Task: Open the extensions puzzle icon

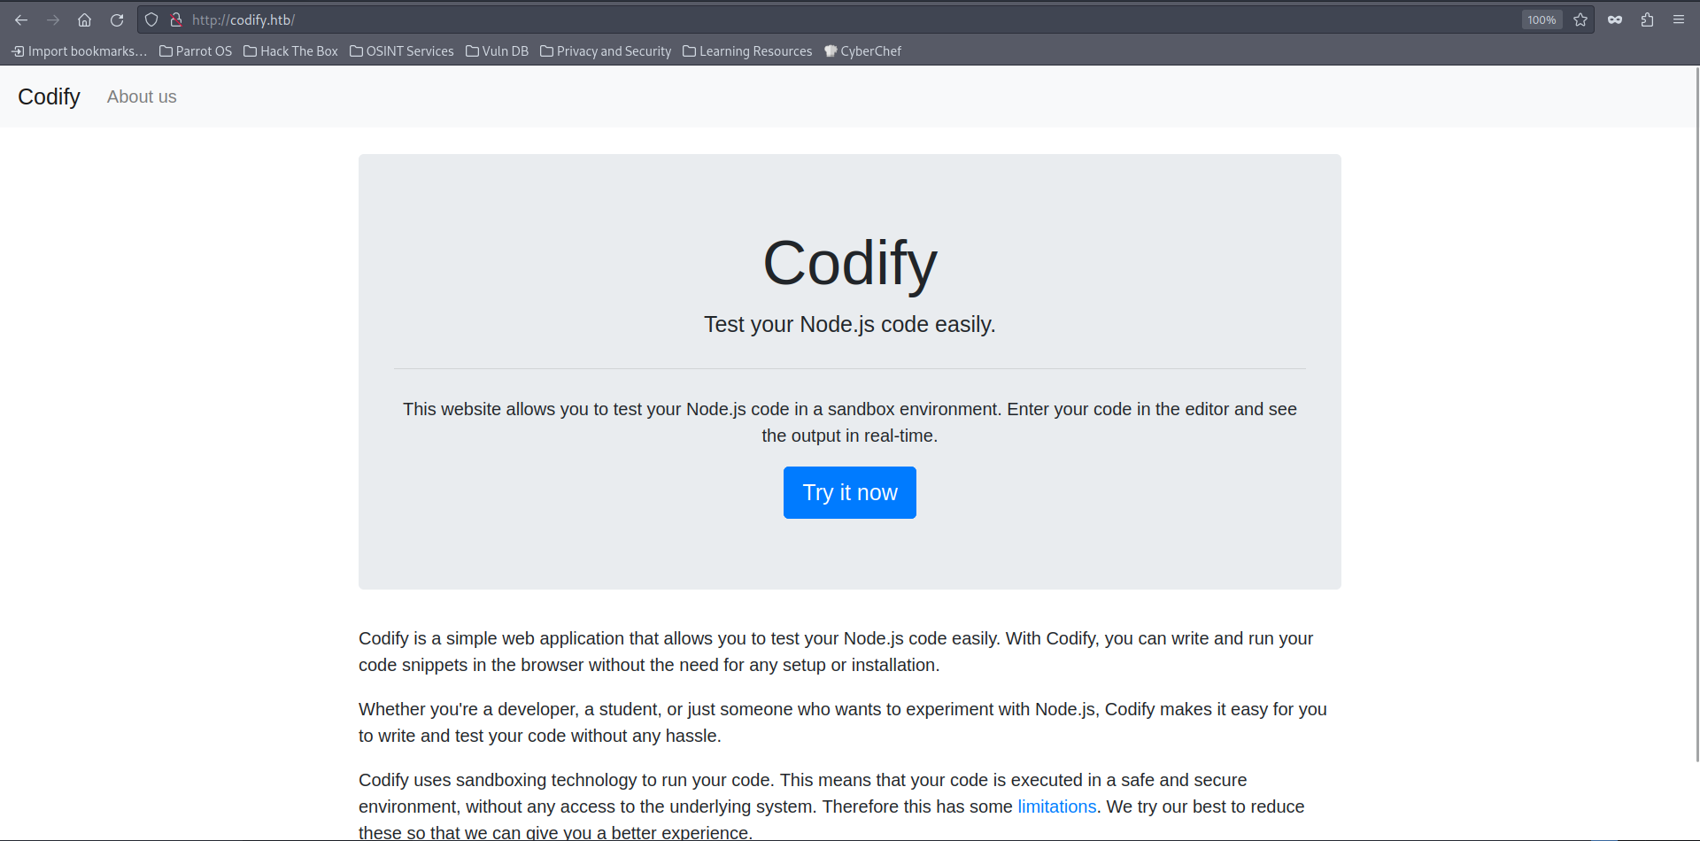Action: point(1647,19)
